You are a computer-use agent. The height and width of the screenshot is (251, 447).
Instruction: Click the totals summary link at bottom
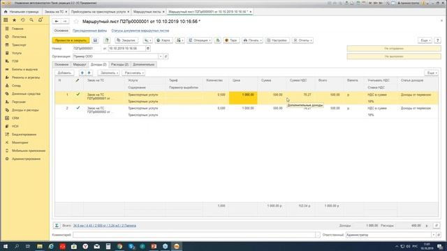coord(105,225)
